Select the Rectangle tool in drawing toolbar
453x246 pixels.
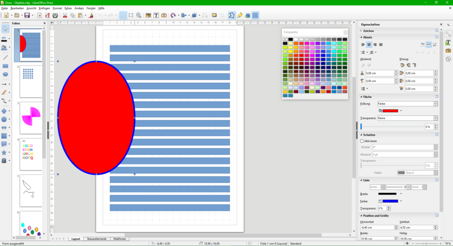5,66
